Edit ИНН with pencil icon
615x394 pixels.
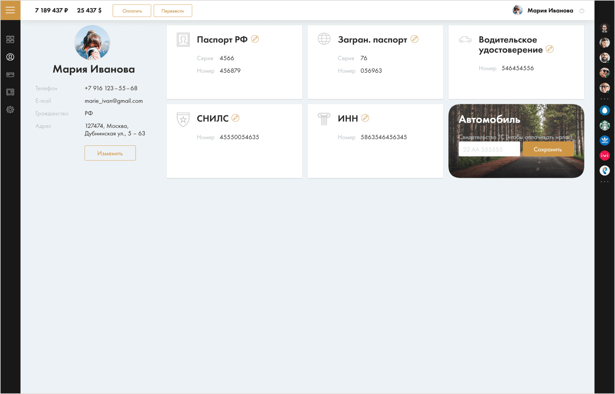(x=365, y=118)
